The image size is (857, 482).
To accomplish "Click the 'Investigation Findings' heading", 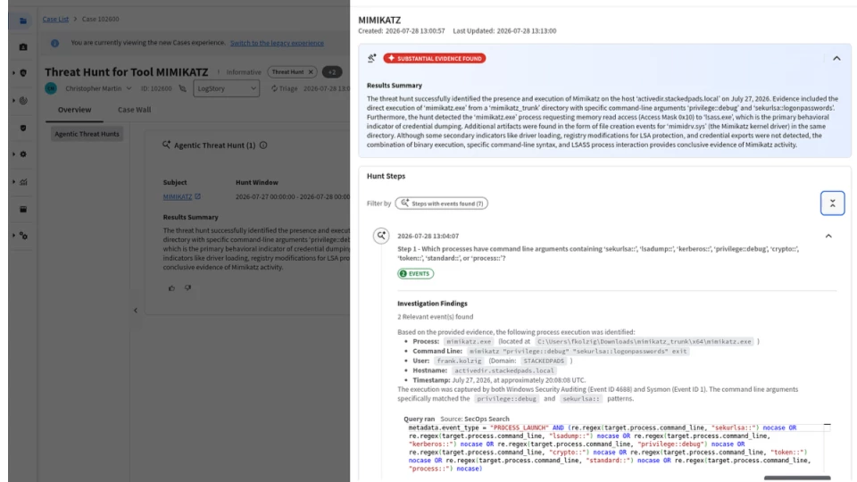I will click(432, 303).
